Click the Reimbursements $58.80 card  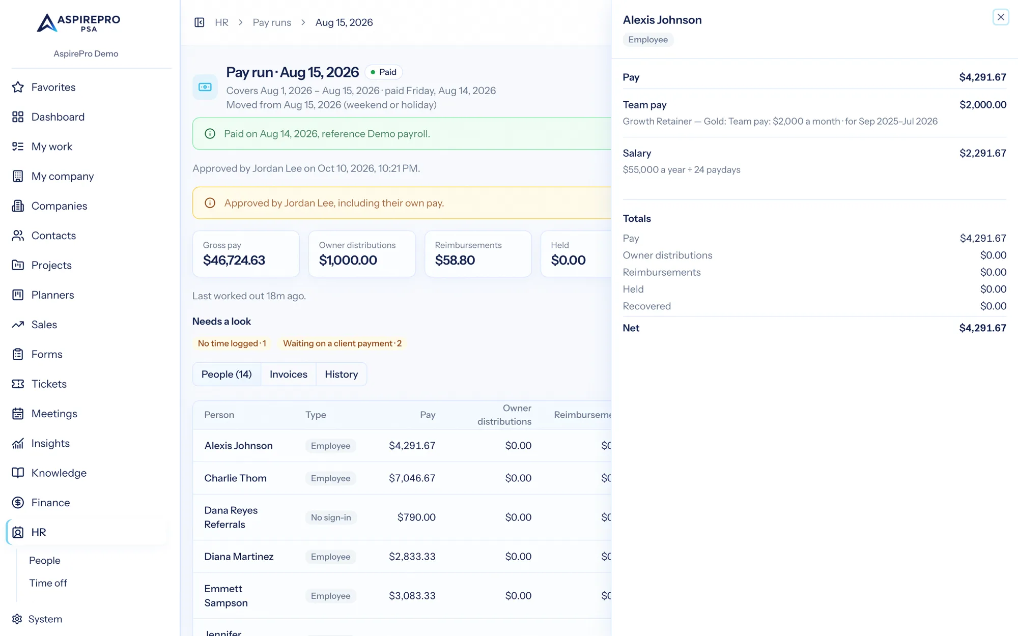click(478, 254)
